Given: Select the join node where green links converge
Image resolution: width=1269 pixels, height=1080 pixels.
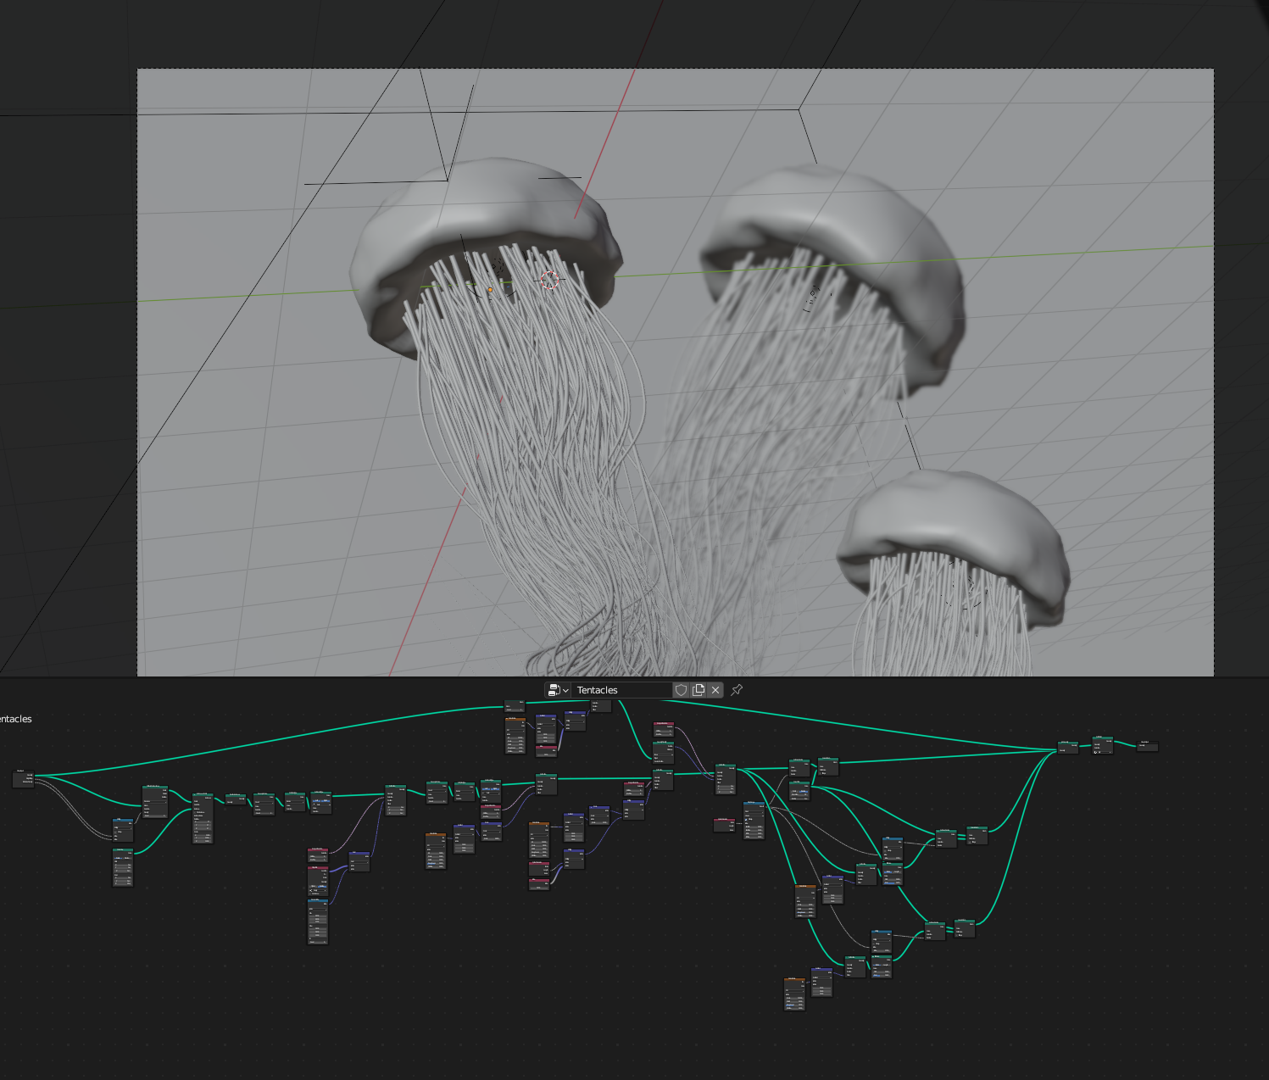Looking at the screenshot, I should point(1067,747).
